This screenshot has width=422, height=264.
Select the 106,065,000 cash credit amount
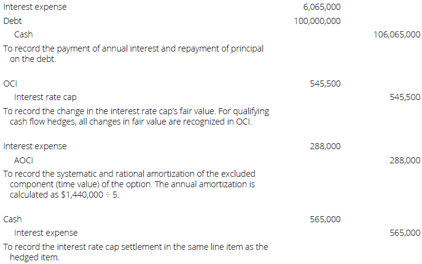click(x=397, y=35)
